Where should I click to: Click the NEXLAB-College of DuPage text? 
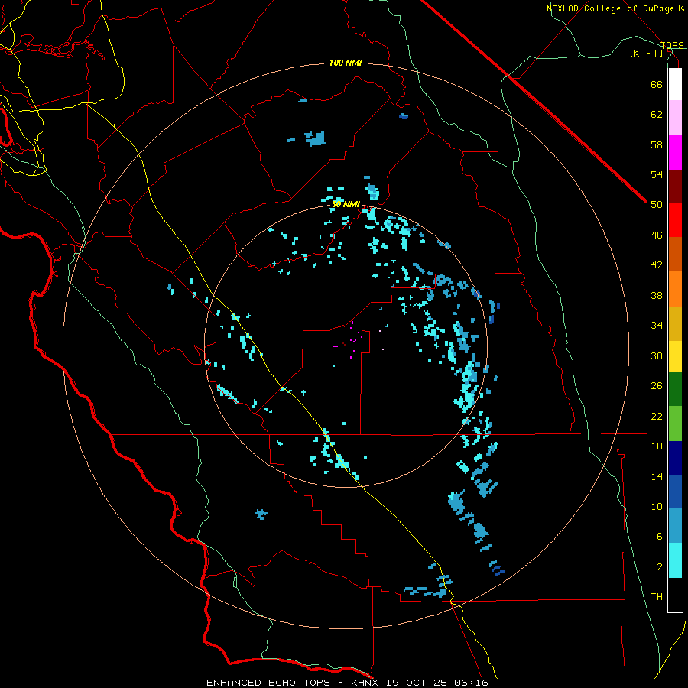pyautogui.click(x=611, y=8)
